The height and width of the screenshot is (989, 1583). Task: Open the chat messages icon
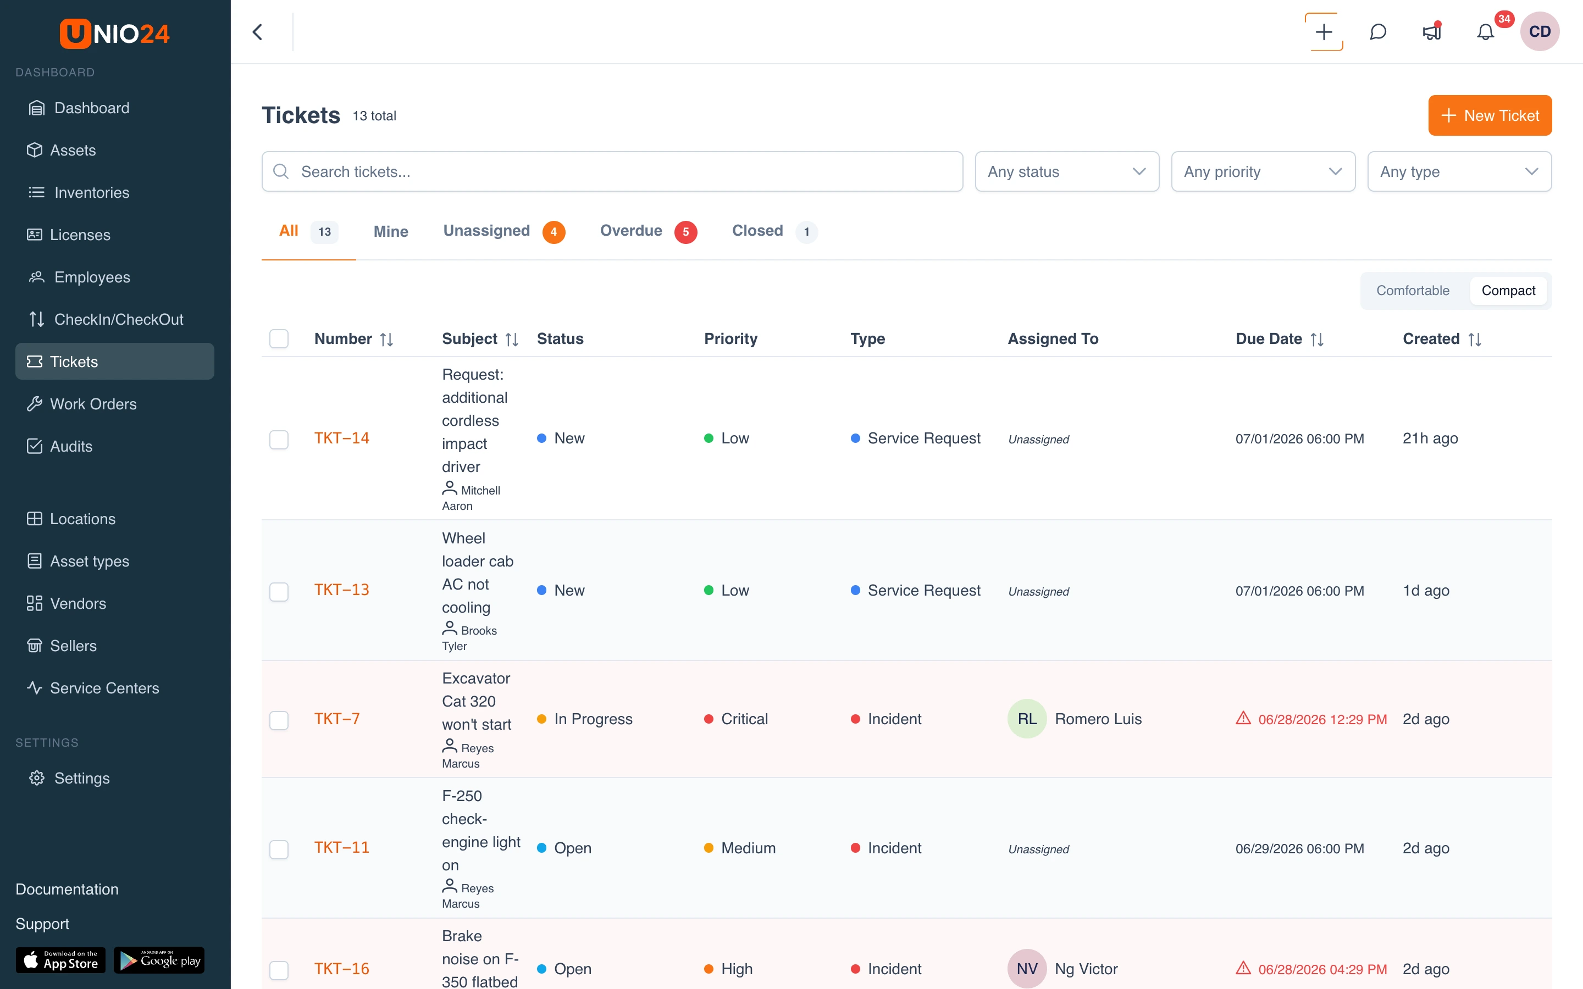(1379, 32)
